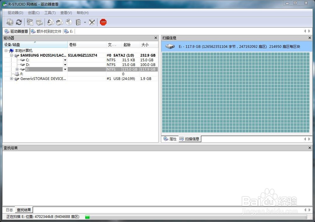The width and height of the screenshot is (315, 222).
Task: Maximize the R-STUDIO window
Action: click(295, 3)
